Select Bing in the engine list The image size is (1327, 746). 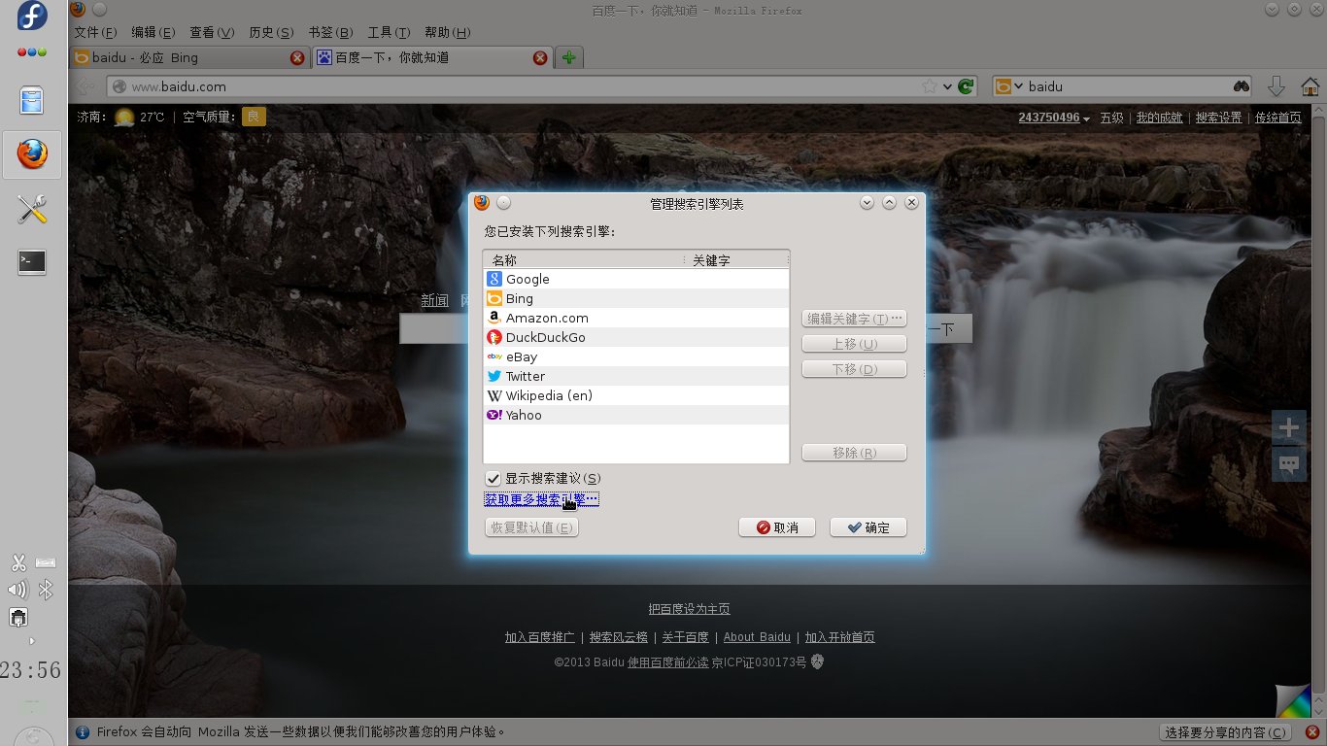tap(636, 298)
